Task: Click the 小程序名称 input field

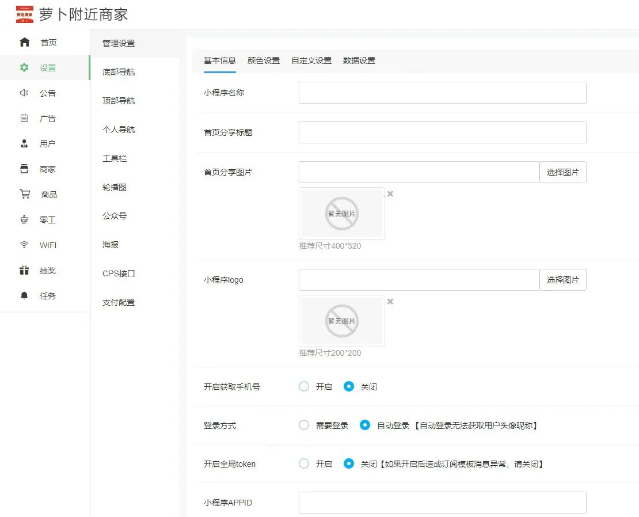Action: coord(442,93)
